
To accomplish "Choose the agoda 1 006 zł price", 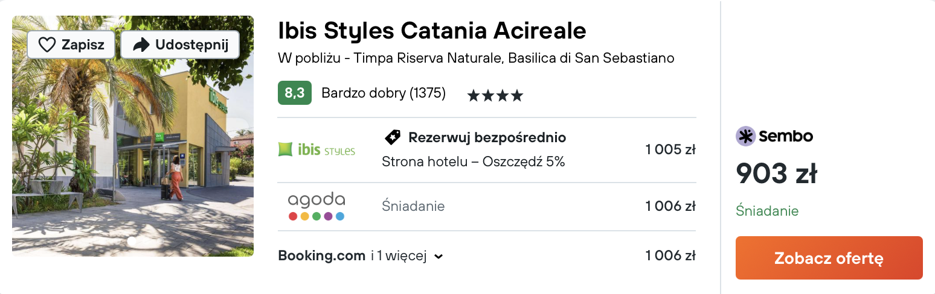I will [670, 206].
